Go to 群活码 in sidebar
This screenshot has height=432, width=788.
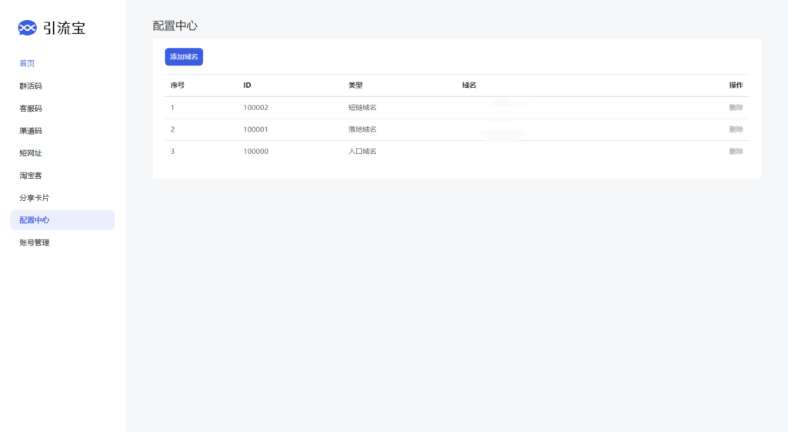[x=31, y=86]
